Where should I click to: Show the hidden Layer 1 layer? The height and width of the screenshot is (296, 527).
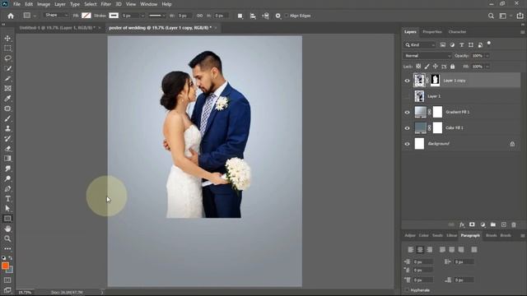coord(407,96)
